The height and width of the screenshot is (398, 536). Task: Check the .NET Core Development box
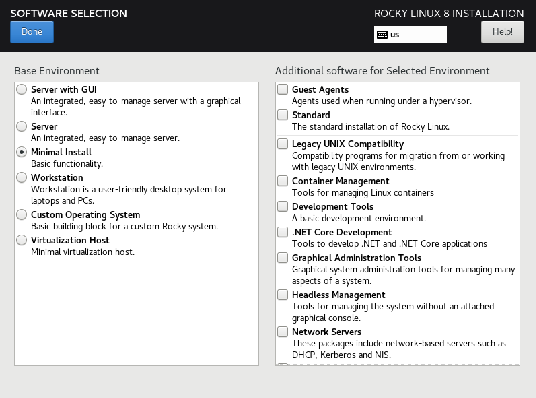click(283, 232)
